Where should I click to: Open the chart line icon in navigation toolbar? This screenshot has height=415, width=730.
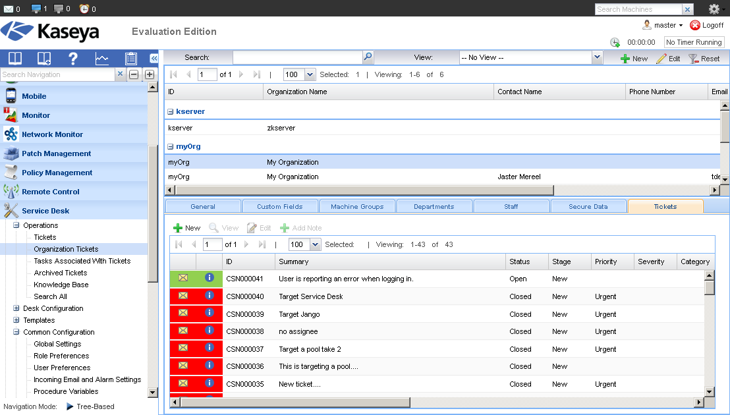(102, 58)
